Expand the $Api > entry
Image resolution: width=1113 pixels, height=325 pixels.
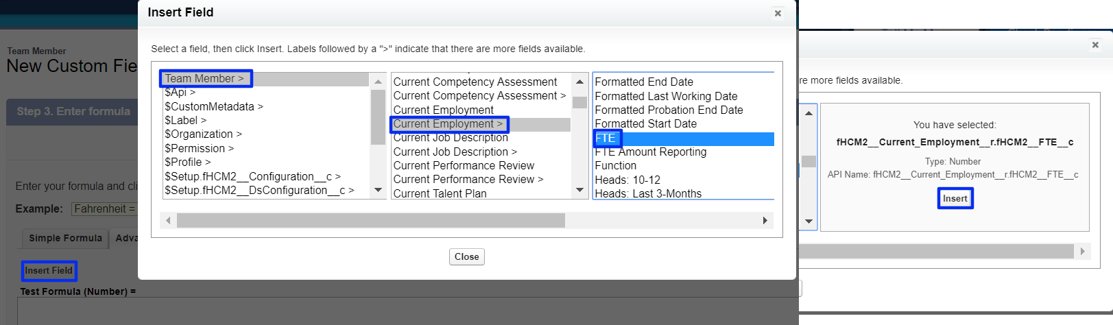180,93
